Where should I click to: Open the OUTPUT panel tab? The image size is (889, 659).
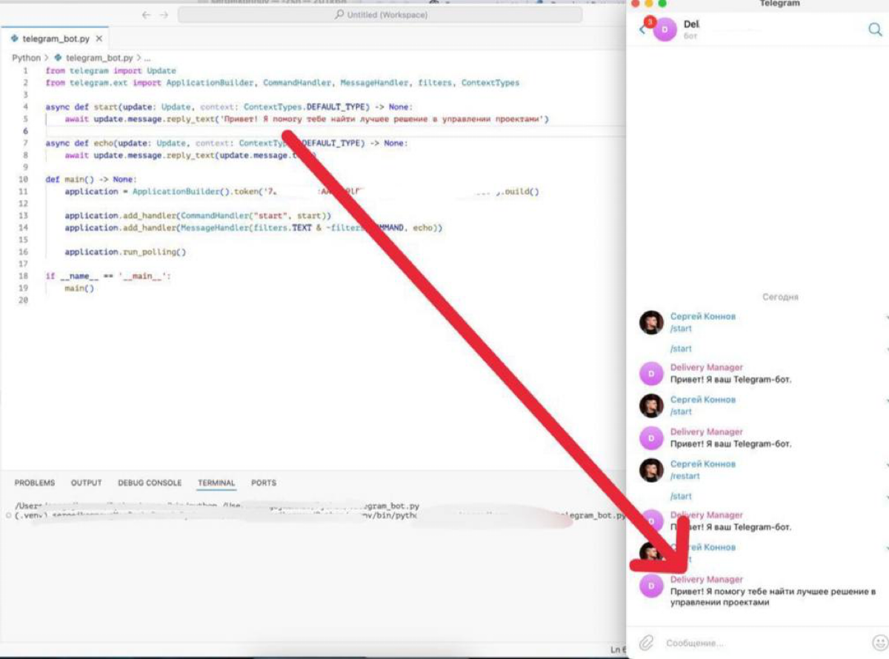[86, 483]
